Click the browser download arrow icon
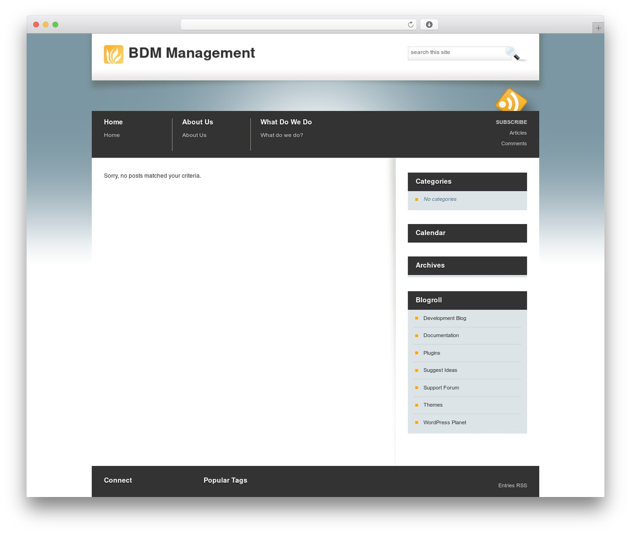The image size is (631, 535). pyautogui.click(x=429, y=25)
